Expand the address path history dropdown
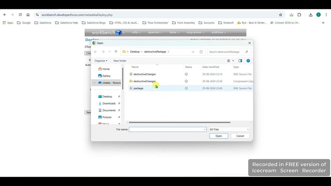331x186 pixels. pos(193,52)
